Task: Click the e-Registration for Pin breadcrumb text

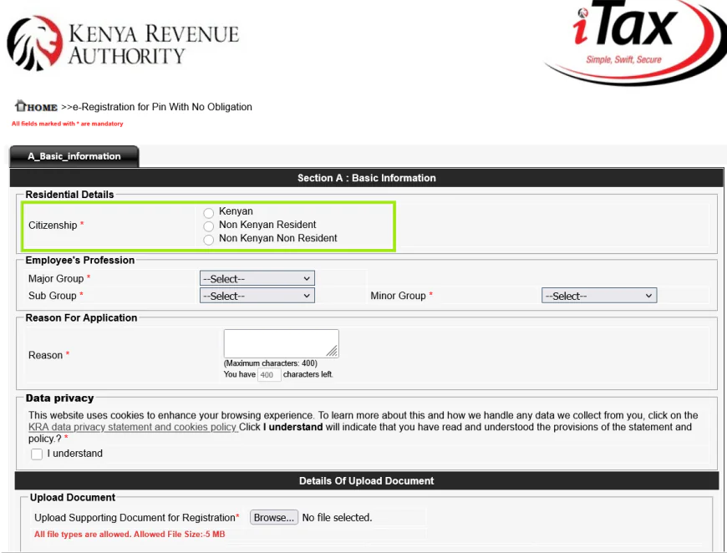Action: point(163,107)
